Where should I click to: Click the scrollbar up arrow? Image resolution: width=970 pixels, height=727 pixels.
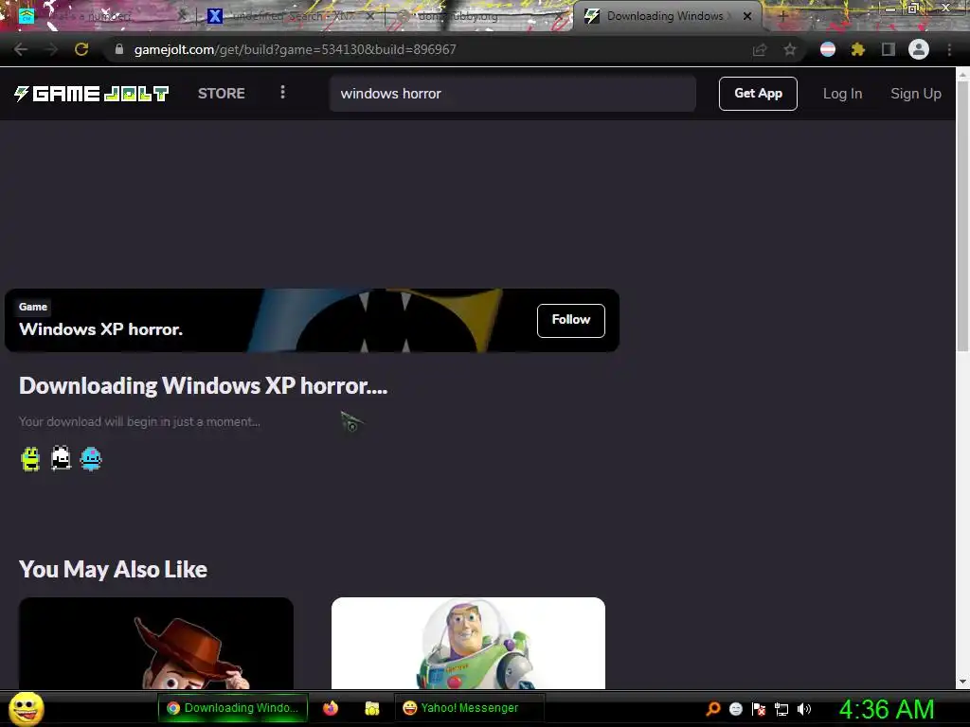[962, 74]
